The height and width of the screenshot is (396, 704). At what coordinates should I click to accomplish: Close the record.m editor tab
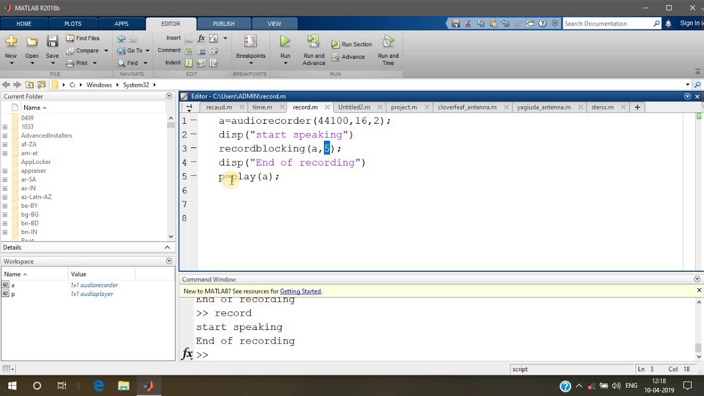click(x=327, y=107)
